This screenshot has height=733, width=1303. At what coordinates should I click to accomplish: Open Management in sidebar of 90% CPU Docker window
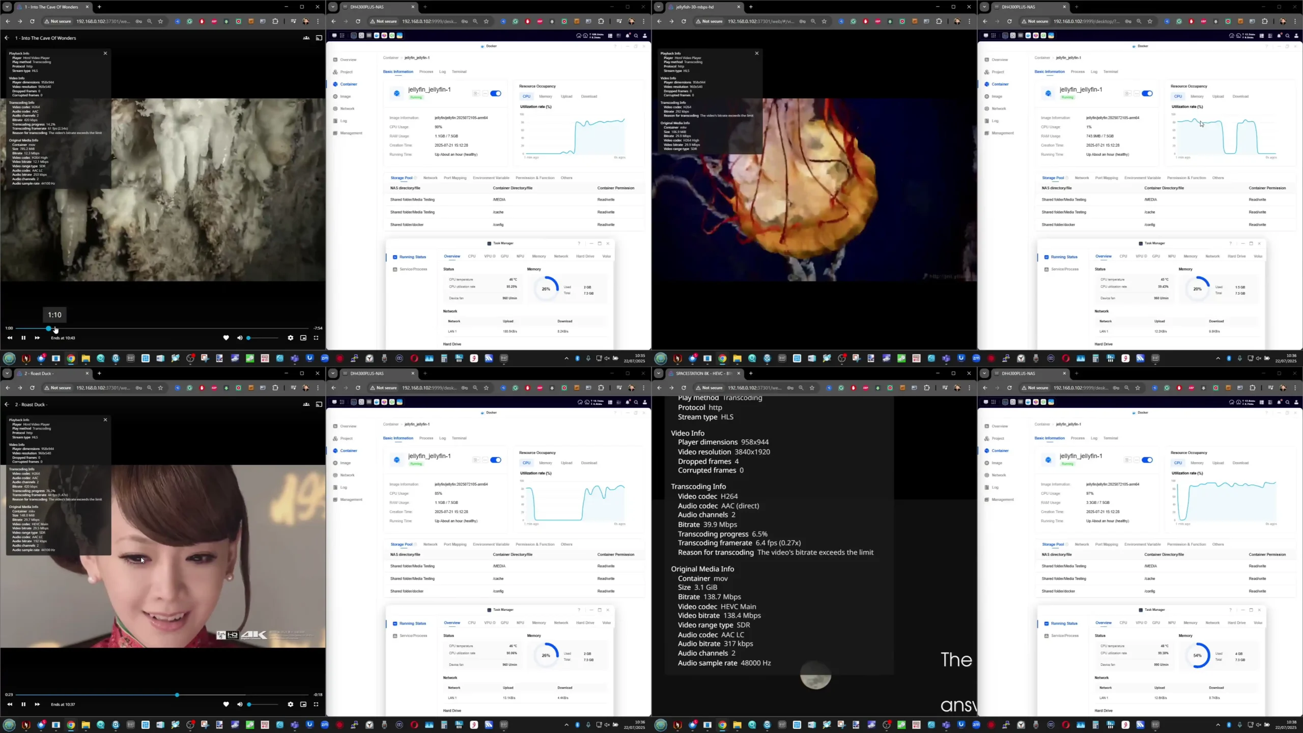[348, 133]
